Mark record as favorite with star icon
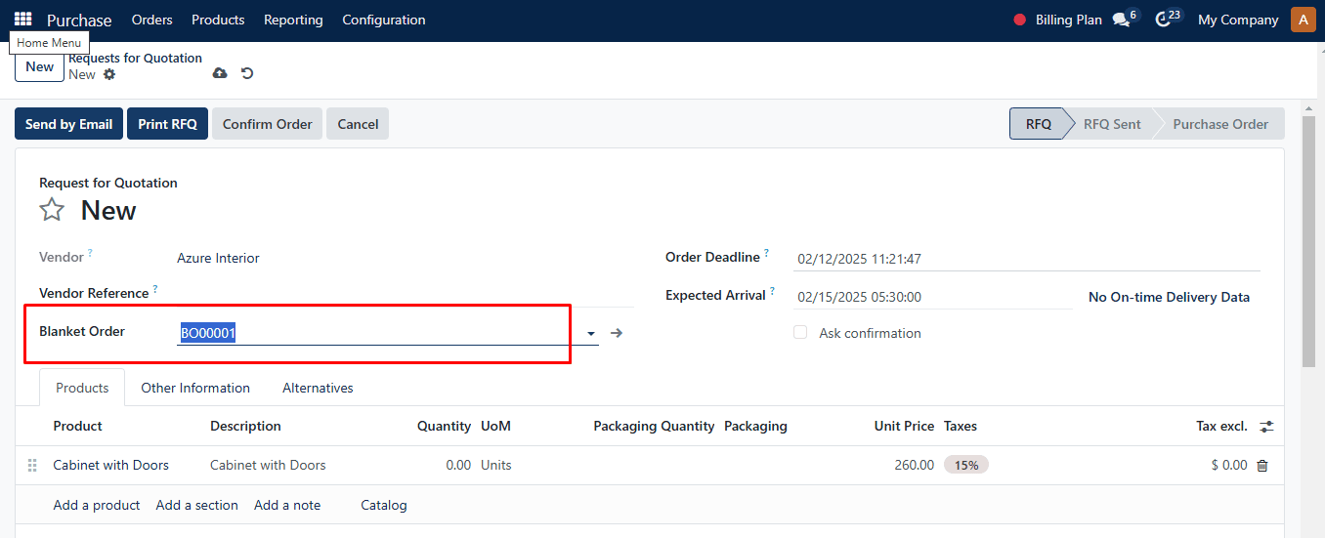The image size is (1325, 538). (x=52, y=210)
